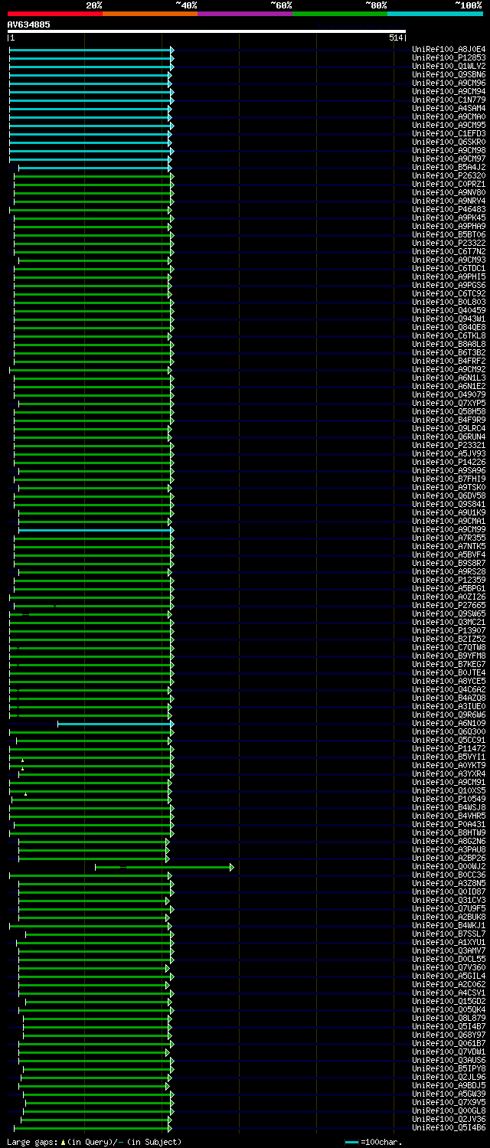Click the UniRef100_P11472 hit name

click(449, 748)
